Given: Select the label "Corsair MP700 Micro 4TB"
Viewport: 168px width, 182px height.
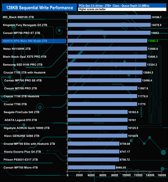Looking at the screenshot, I should (21, 168).
